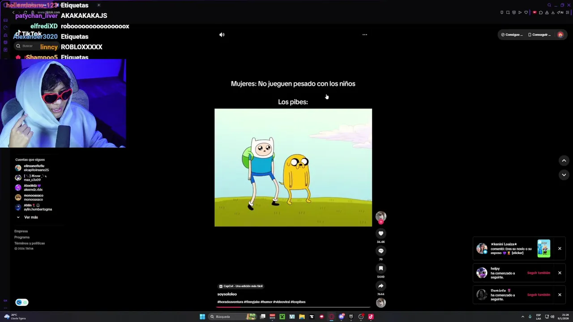Bookmark the video with the save icon
The image size is (573, 322).
(x=381, y=268)
